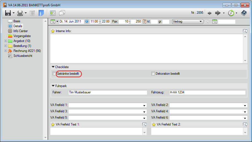The height and width of the screenshot is (142, 252).
Task: Click the magnifier icon beside Interne Info
Action: click(245, 31)
